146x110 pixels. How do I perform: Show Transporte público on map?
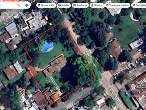117,5
